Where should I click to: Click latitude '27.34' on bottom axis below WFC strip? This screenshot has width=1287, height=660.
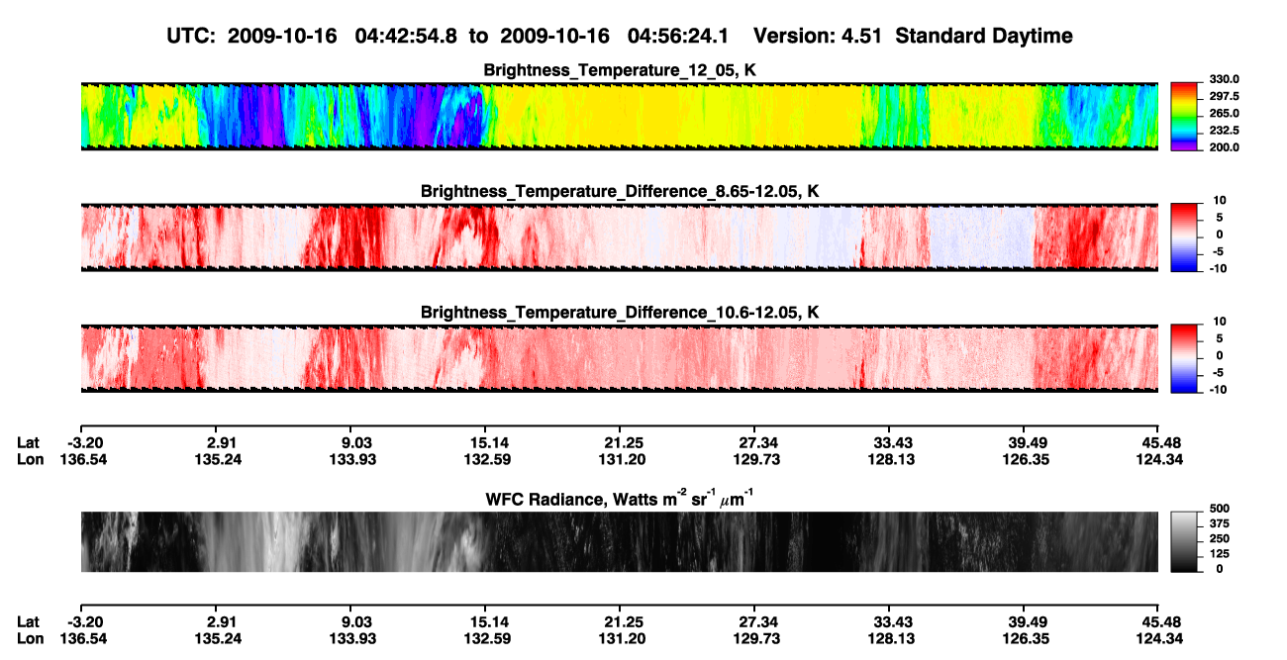point(754,621)
